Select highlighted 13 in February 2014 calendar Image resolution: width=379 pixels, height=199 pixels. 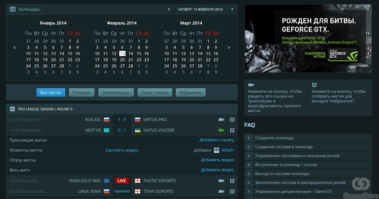point(122,54)
